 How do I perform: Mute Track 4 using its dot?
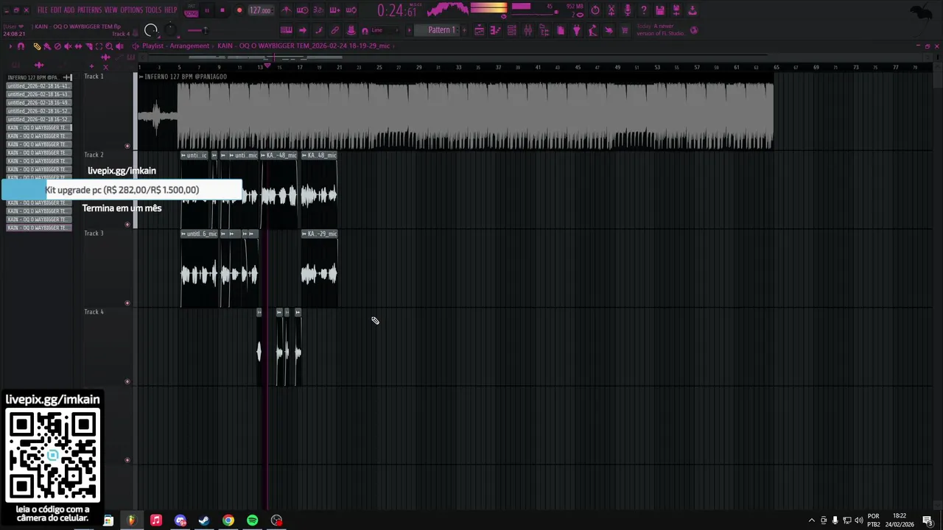point(127,381)
